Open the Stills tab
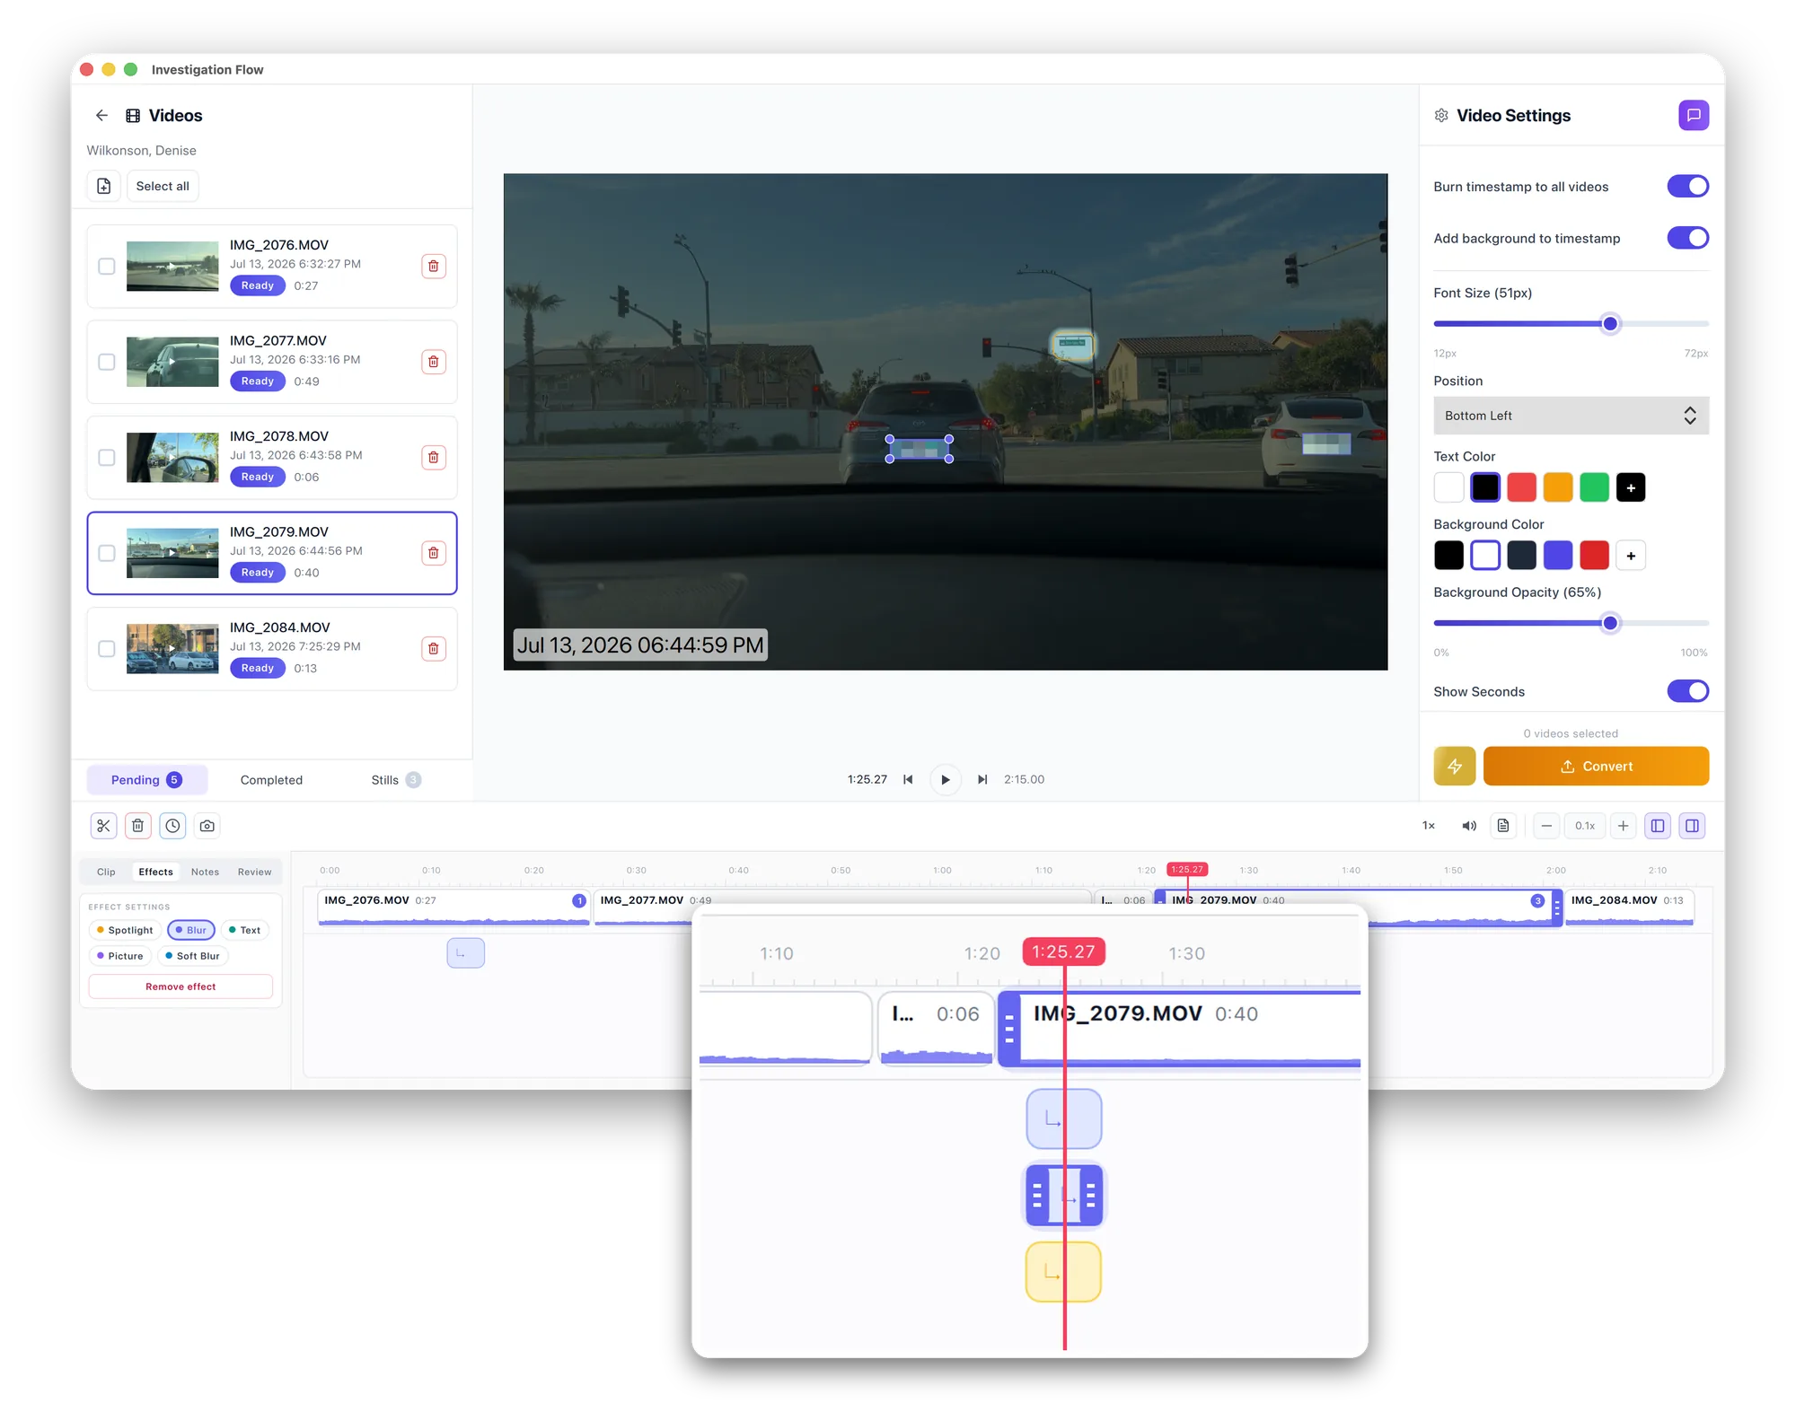 (396, 780)
